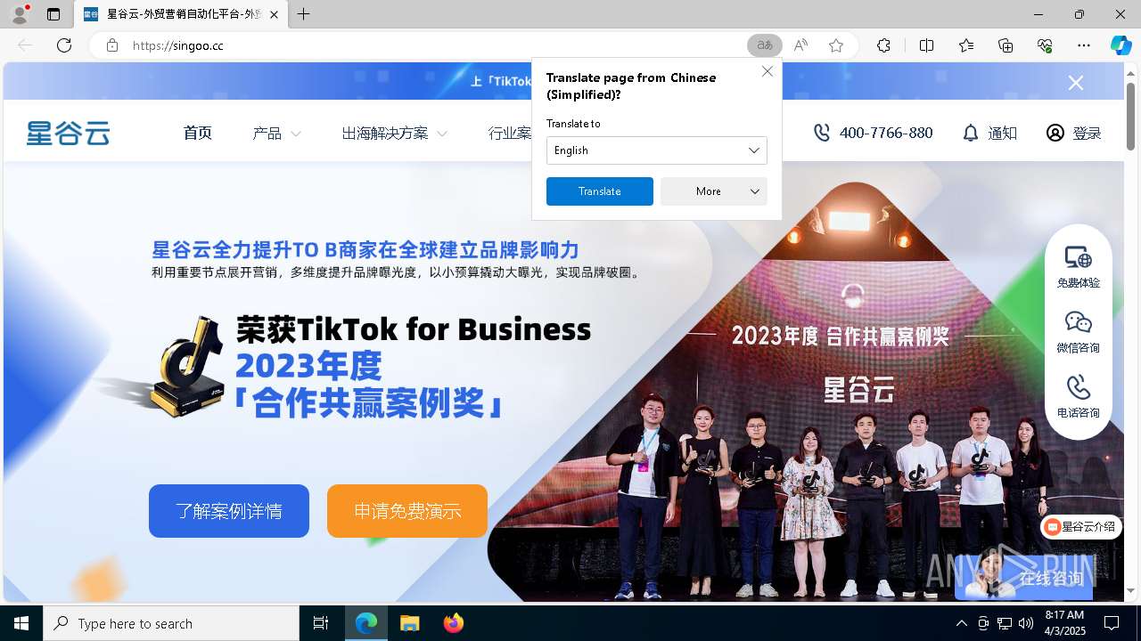This screenshot has width=1141, height=641.
Task: Open browser Collections
Action: [x=1006, y=45]
